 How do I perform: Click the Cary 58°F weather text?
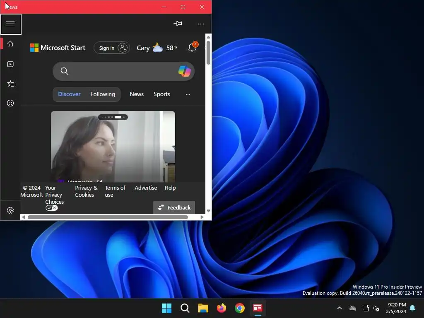click(x=157, y=48)
